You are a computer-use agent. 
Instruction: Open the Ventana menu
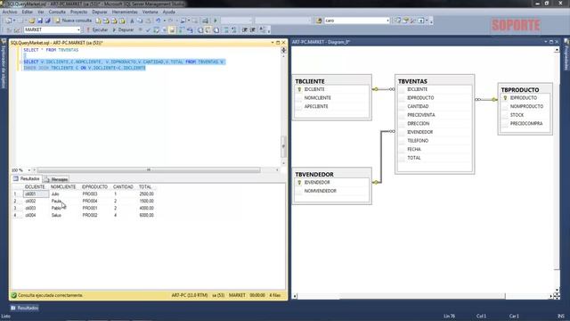(x=151, y=12)
